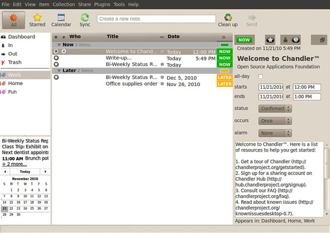Switch to Calendar view
The width and height of the screenshot is (330, 233).
click(x=61, y=20)
